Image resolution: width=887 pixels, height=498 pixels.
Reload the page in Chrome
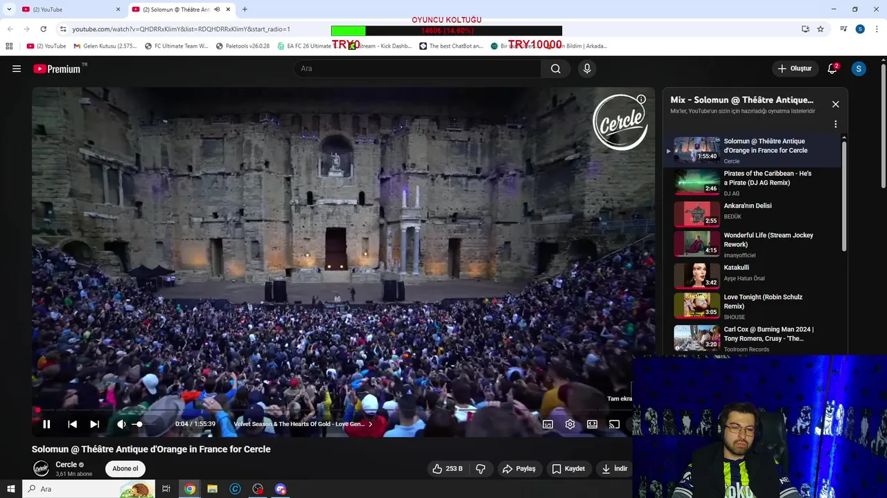pos(43,29)
